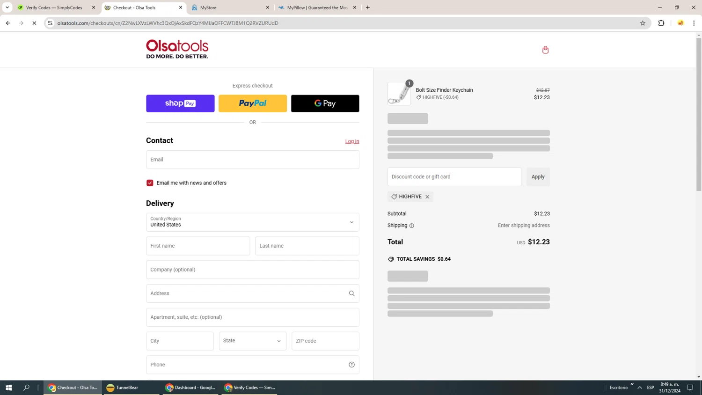Click the Bolt Size Finder Keychain thumbnail

point(399,94)
